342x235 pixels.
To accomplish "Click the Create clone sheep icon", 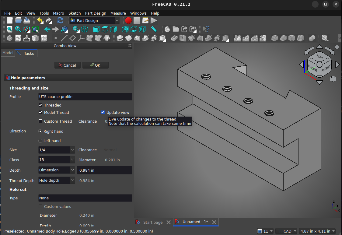I will (107, 38).
